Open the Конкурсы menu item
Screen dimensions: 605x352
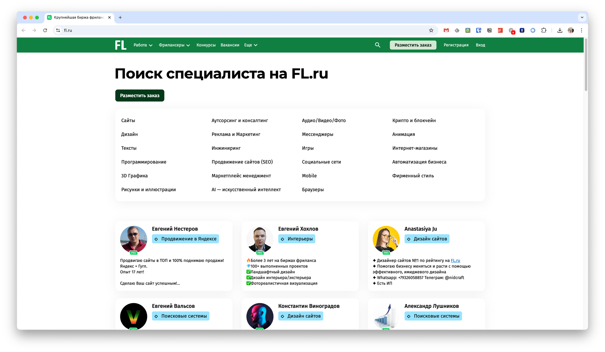206,45
